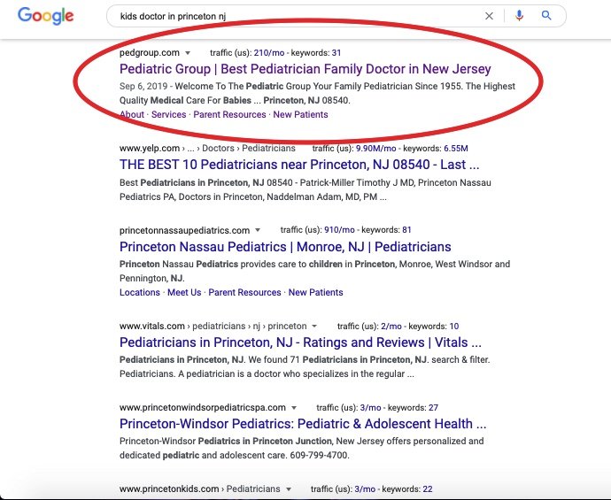Open Parent Resources sitelink under Princeton Nassau
This screenshot has width=611, height=500.
[244, 292]
